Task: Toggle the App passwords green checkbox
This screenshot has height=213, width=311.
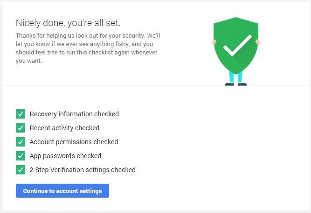Action: tap(21, 156)
